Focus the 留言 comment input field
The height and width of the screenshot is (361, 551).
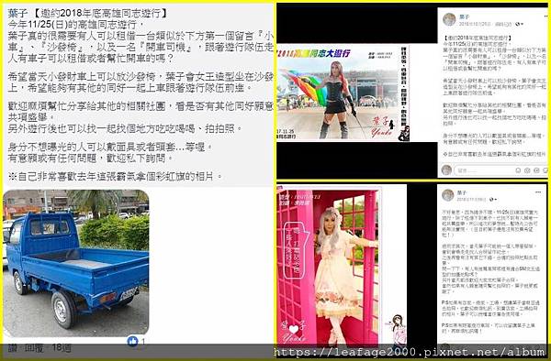pyautogui.click(x=501, y=170)
